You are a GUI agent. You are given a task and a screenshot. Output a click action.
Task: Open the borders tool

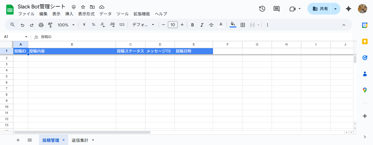(242, 25)
